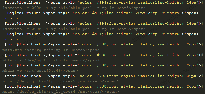Click the mkfs.xfs /dev/vg_thin/tp_lv_user5 command

(43, 50)
